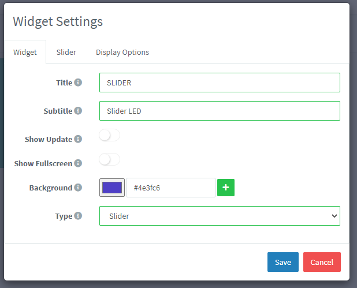Cancel the widget settings dialog
Screen dimensions: 357x288
coord(322,262)
